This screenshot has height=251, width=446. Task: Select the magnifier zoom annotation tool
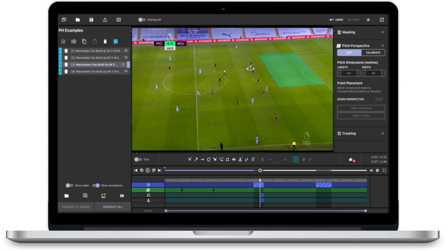pyautogui.click(x=221, y=159)
